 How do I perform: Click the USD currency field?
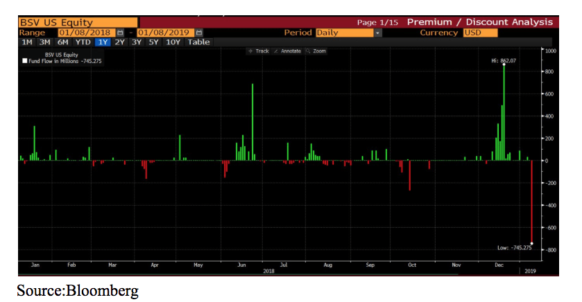tap(480, 33)
